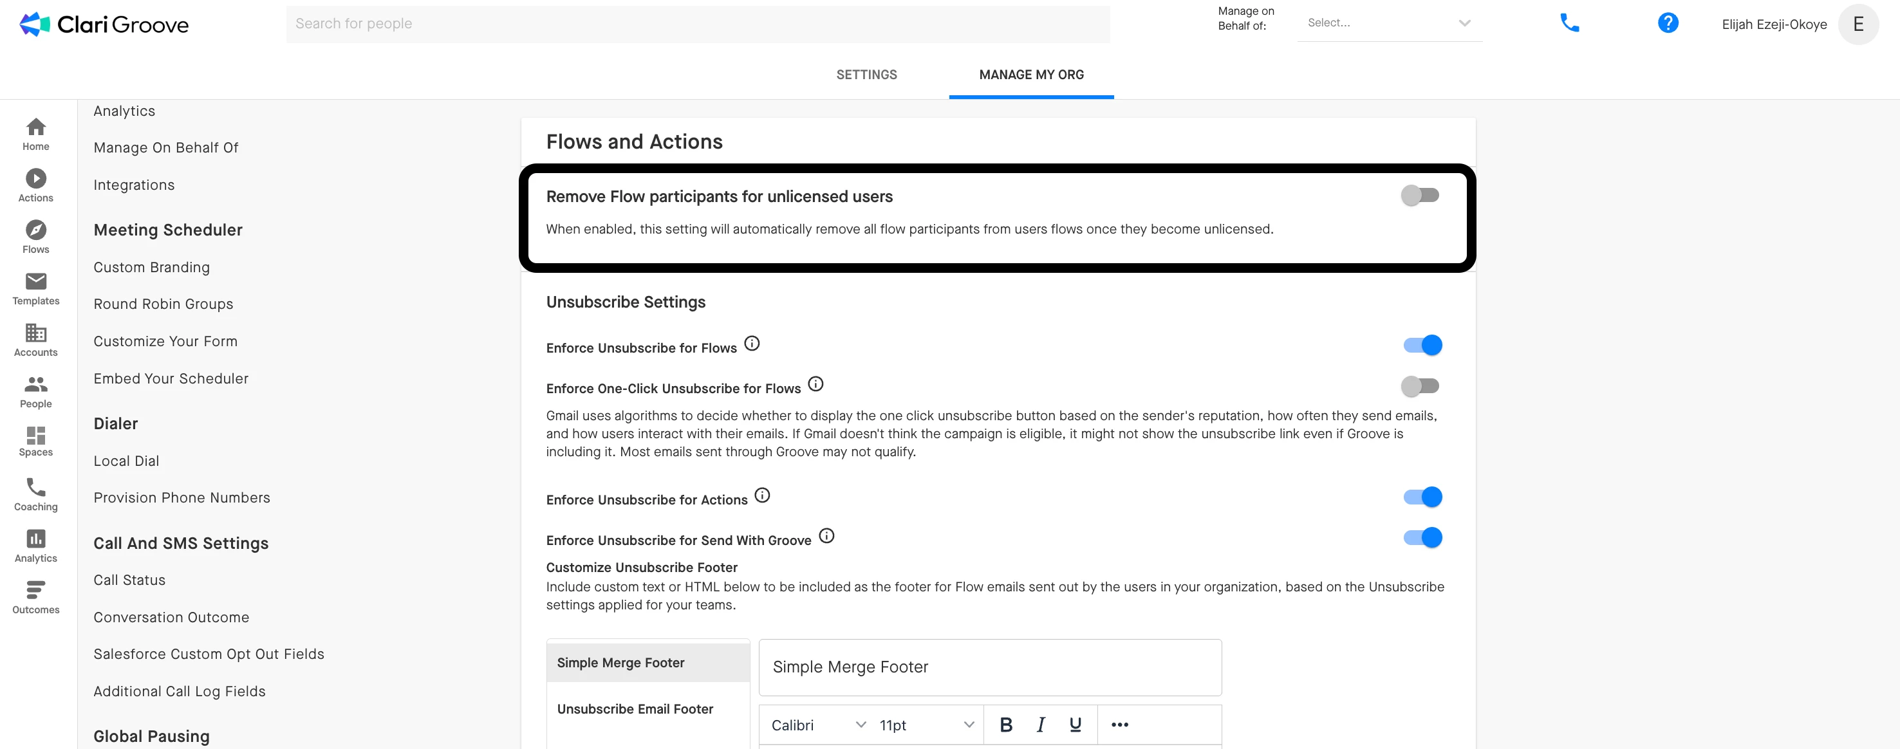The image size is (1900, 749).
Task: Select the Unsubscribe Email Footer tab
Action: tap(635, 708)
